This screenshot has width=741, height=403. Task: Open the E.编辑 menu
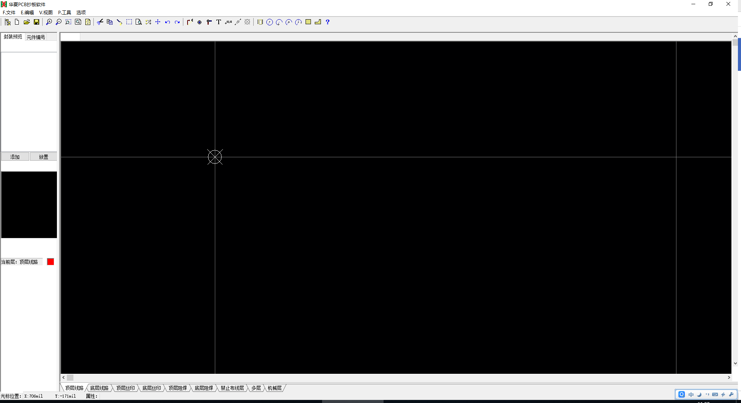coord(27,12)
